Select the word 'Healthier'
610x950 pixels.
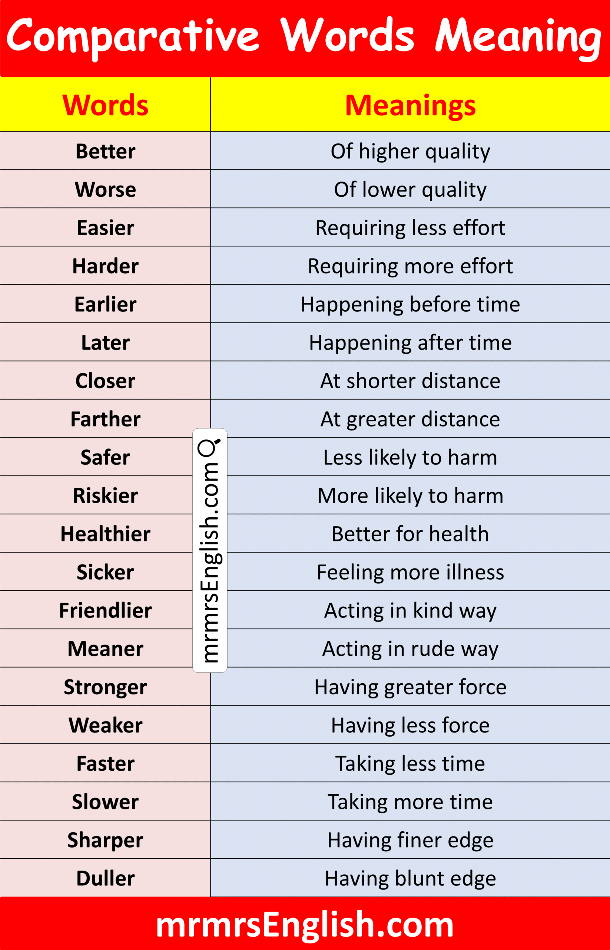105,534
